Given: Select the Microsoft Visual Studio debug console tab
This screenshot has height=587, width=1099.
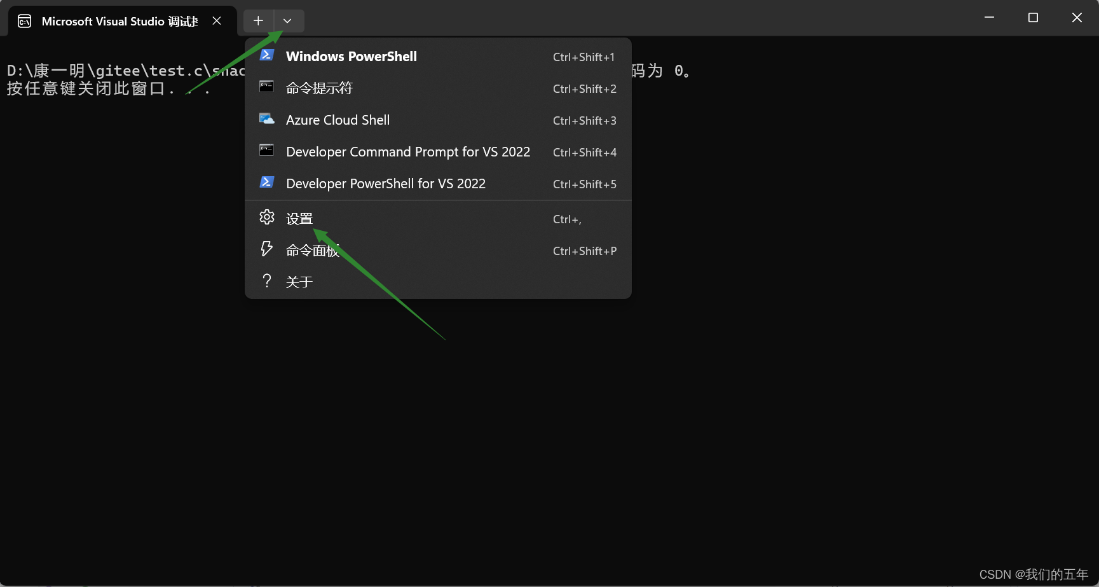Looking at the screenshot, I should [x=123, y=21].
